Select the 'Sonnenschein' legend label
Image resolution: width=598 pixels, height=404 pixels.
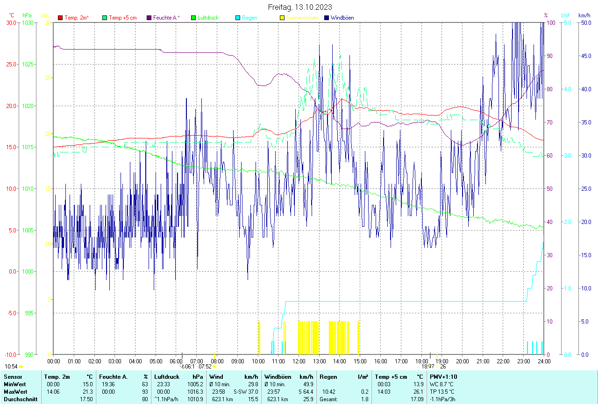pos(302,18)
